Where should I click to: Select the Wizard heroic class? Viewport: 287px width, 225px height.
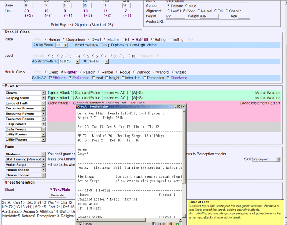(173, 72)
